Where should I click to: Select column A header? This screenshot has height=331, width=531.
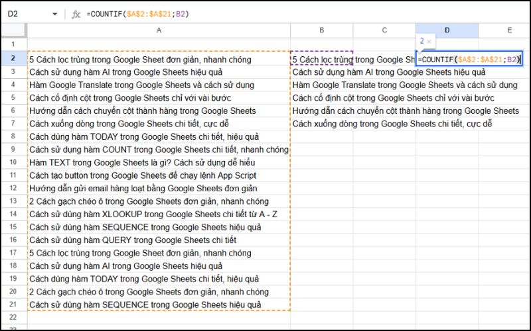(159, 30)
